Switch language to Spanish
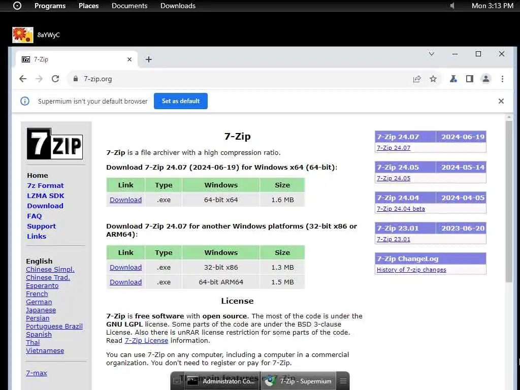 click(39, 335)
